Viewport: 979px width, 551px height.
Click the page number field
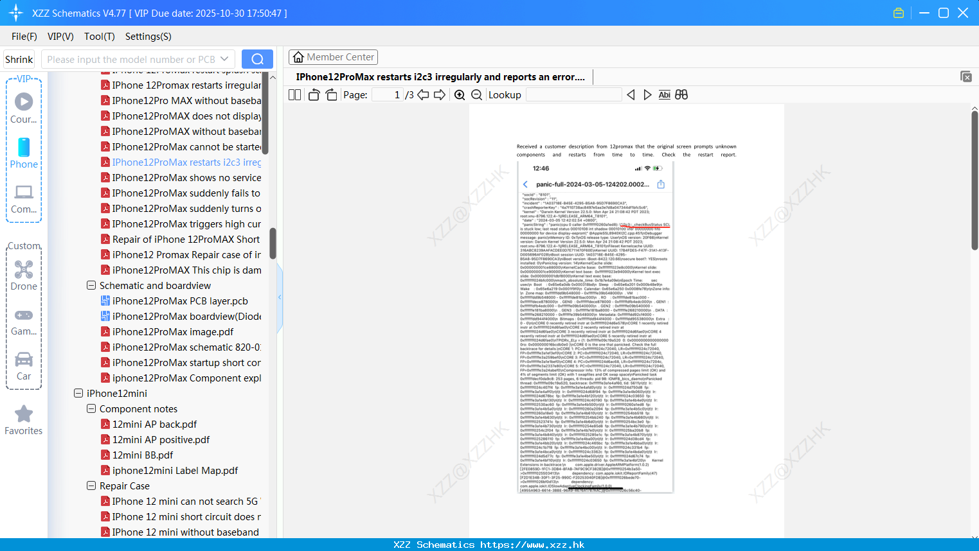coord(388,95)
